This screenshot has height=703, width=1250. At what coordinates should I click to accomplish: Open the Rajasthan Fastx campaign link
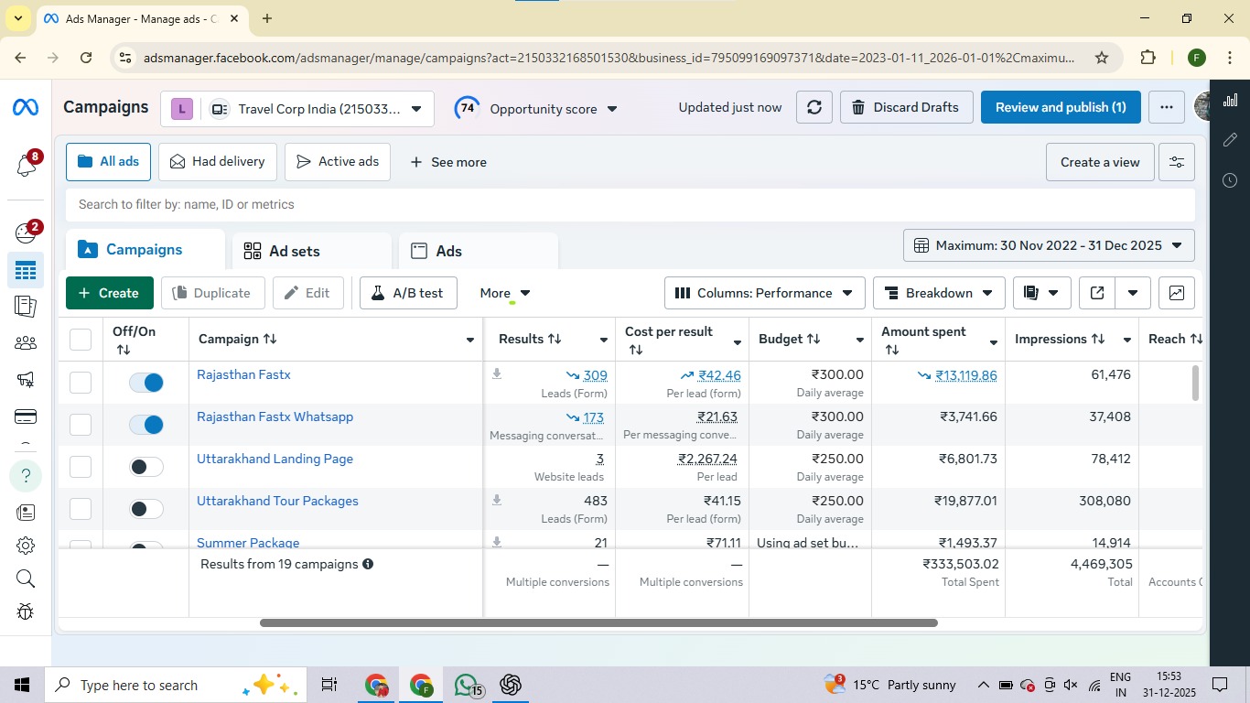[243, 373]
